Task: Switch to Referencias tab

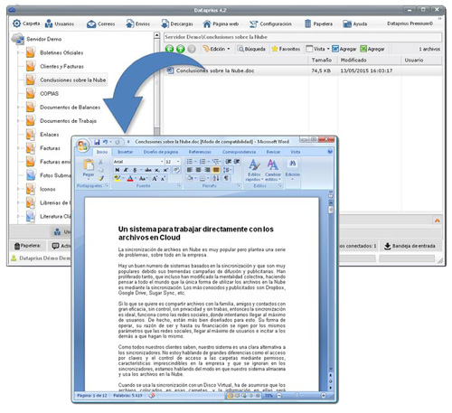Action: (x=200, y=152)
